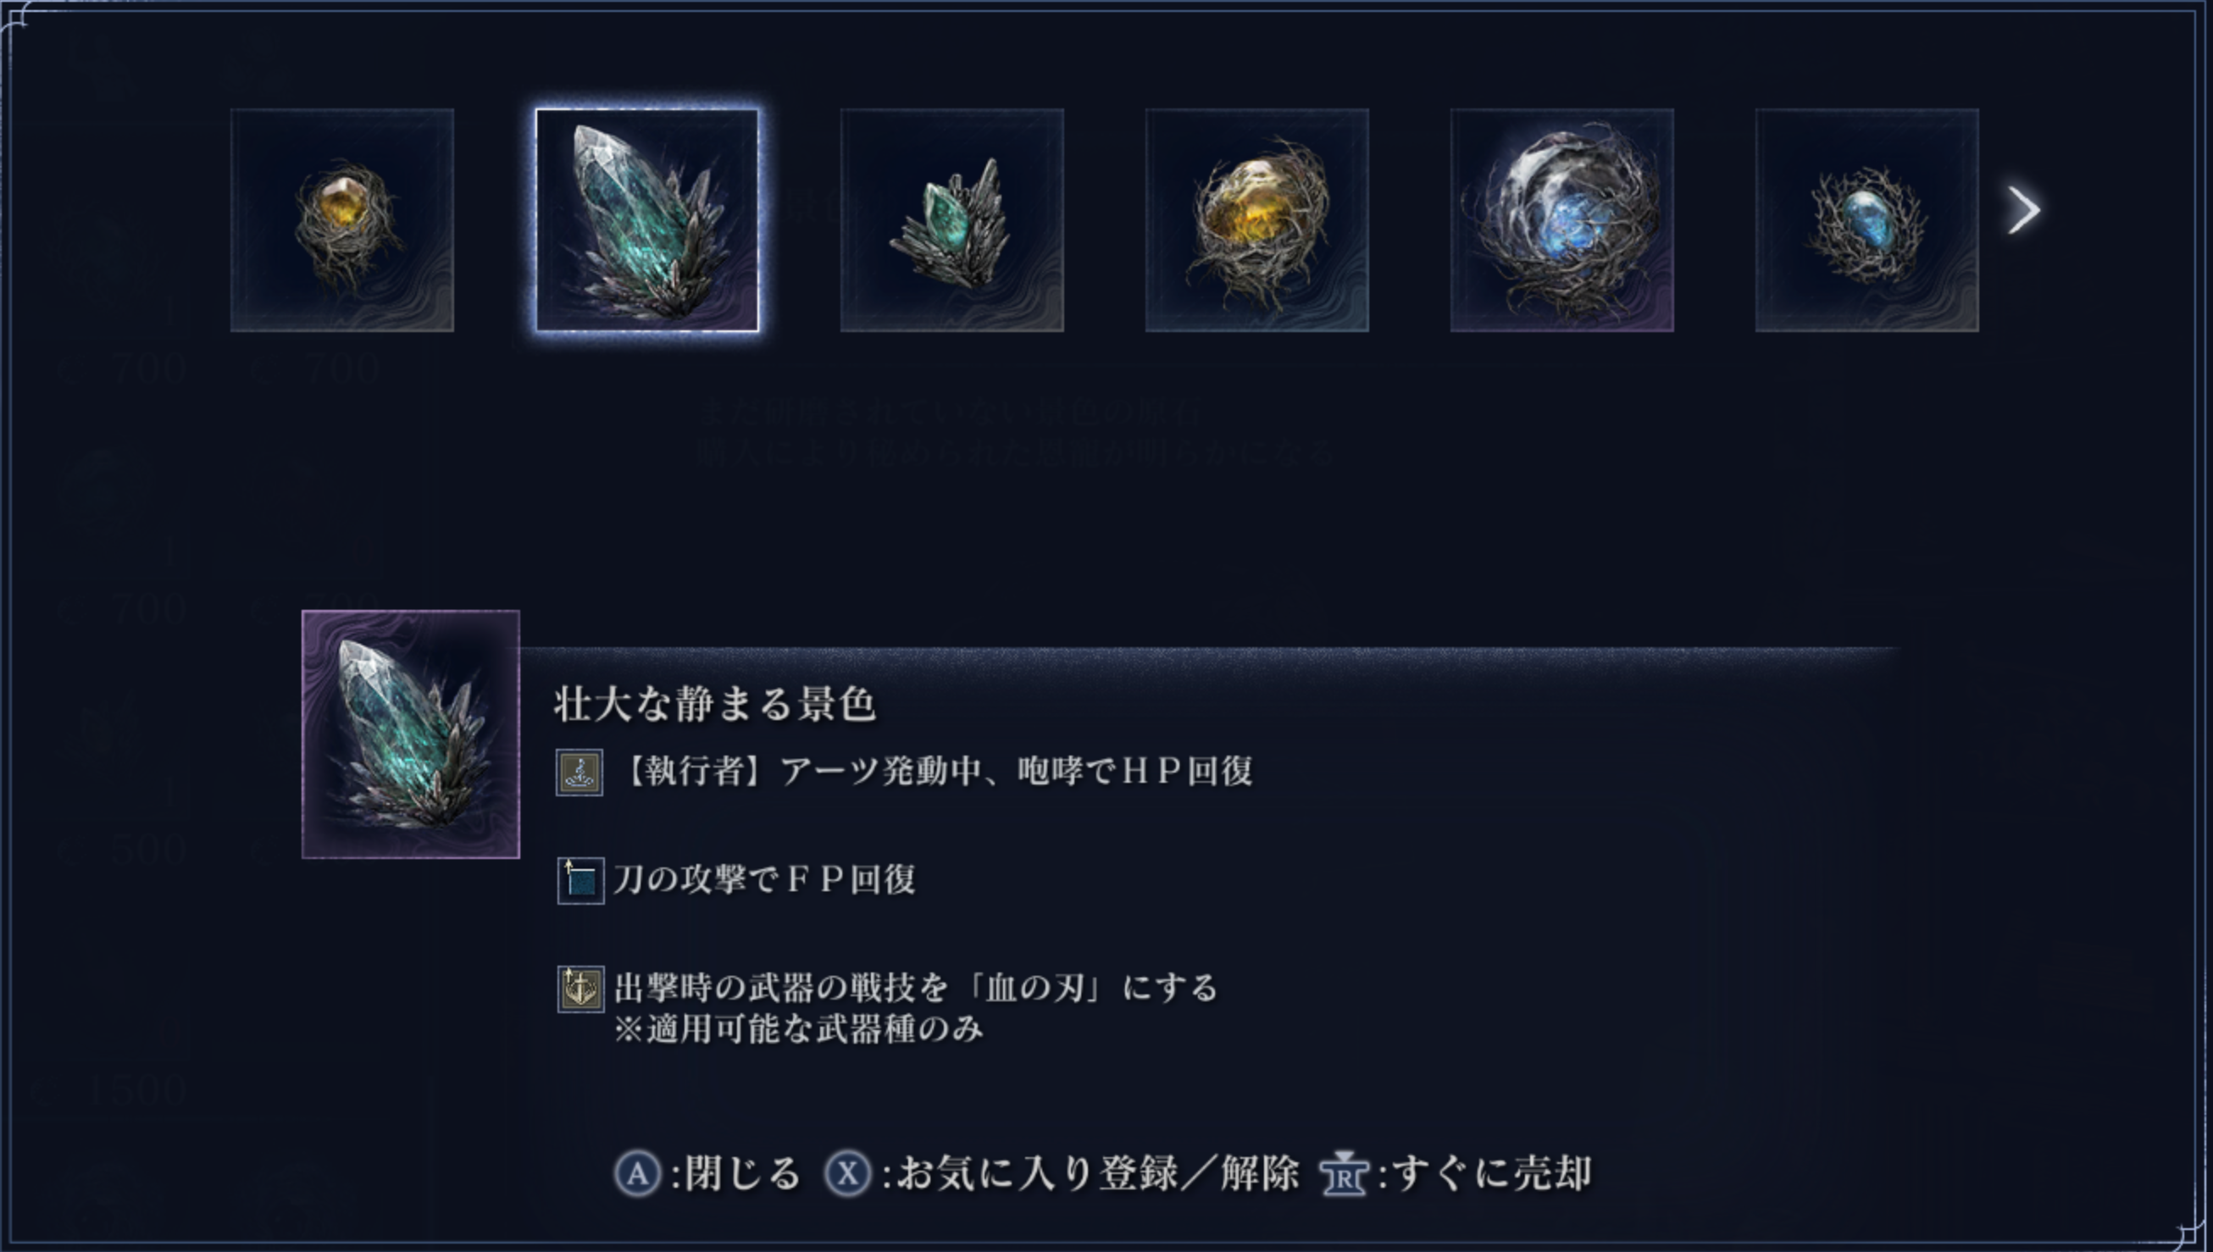The height and width of the screenshot is (1252, 2213).
Task: Click the X button favorite icon
Action: coord(848,1175)
